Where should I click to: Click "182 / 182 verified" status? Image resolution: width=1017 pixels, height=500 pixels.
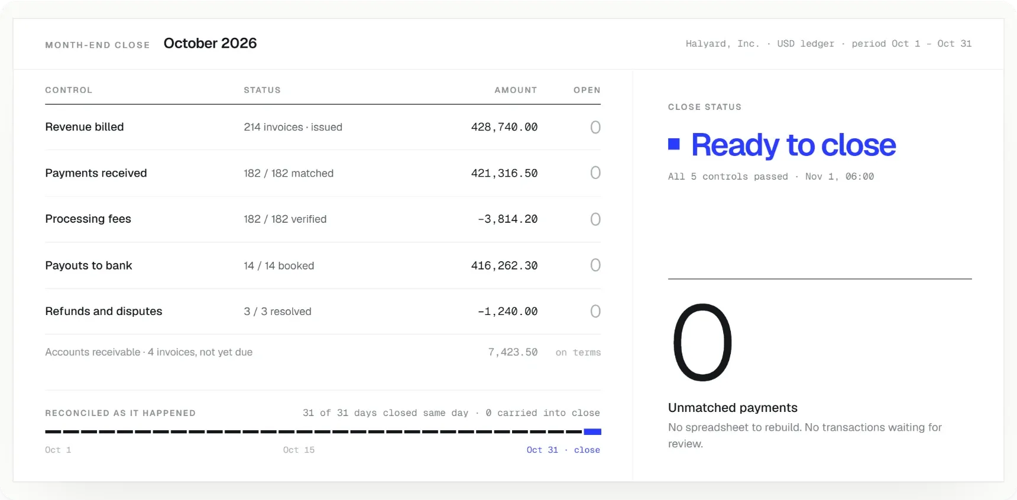[x=285, y=219]
